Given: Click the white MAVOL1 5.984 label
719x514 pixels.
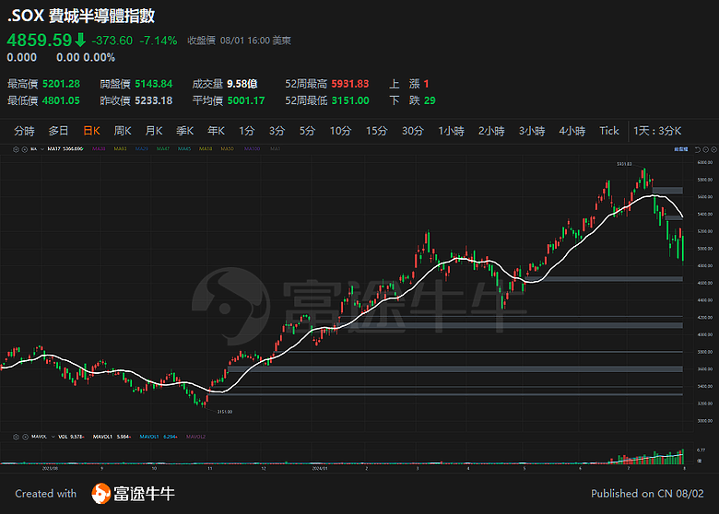Looking at the screenshot, I should (x=112, y=437).
